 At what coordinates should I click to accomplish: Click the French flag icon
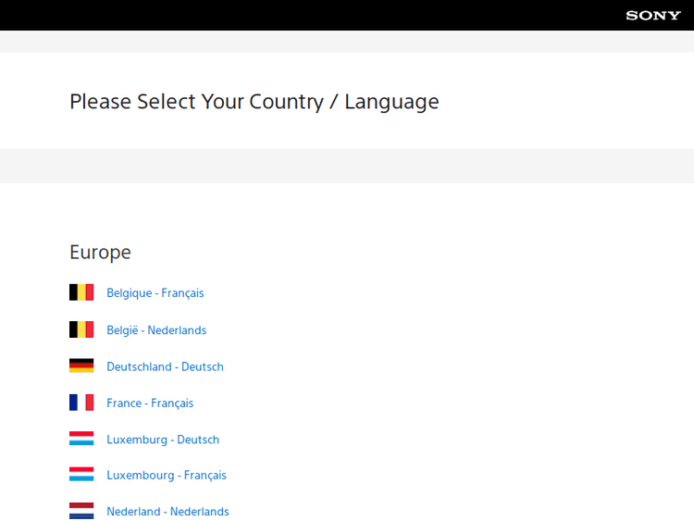pyautogui.click(x=81, y=403)
